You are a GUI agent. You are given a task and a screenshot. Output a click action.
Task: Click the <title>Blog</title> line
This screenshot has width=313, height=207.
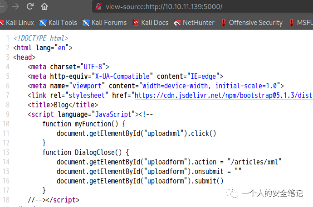click(63, 105)
